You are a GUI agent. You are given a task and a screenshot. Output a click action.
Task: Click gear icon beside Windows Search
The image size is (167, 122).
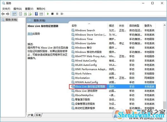[73, 30]
